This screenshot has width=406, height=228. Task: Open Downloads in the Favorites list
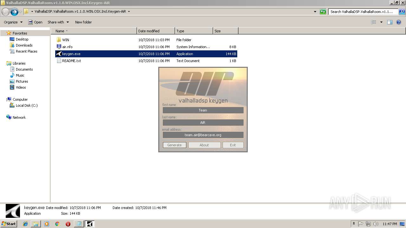point(24,45)
